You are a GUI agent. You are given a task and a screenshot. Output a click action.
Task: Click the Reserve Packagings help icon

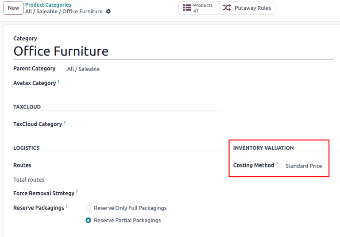coord(66,206)
